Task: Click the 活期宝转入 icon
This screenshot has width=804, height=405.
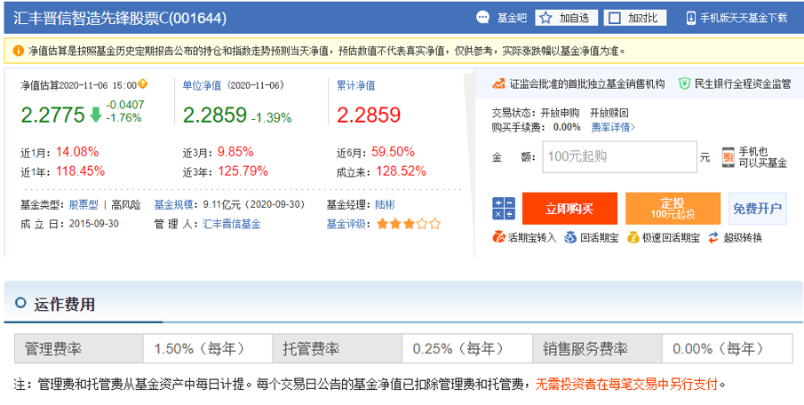Action: tap(498, 237)
